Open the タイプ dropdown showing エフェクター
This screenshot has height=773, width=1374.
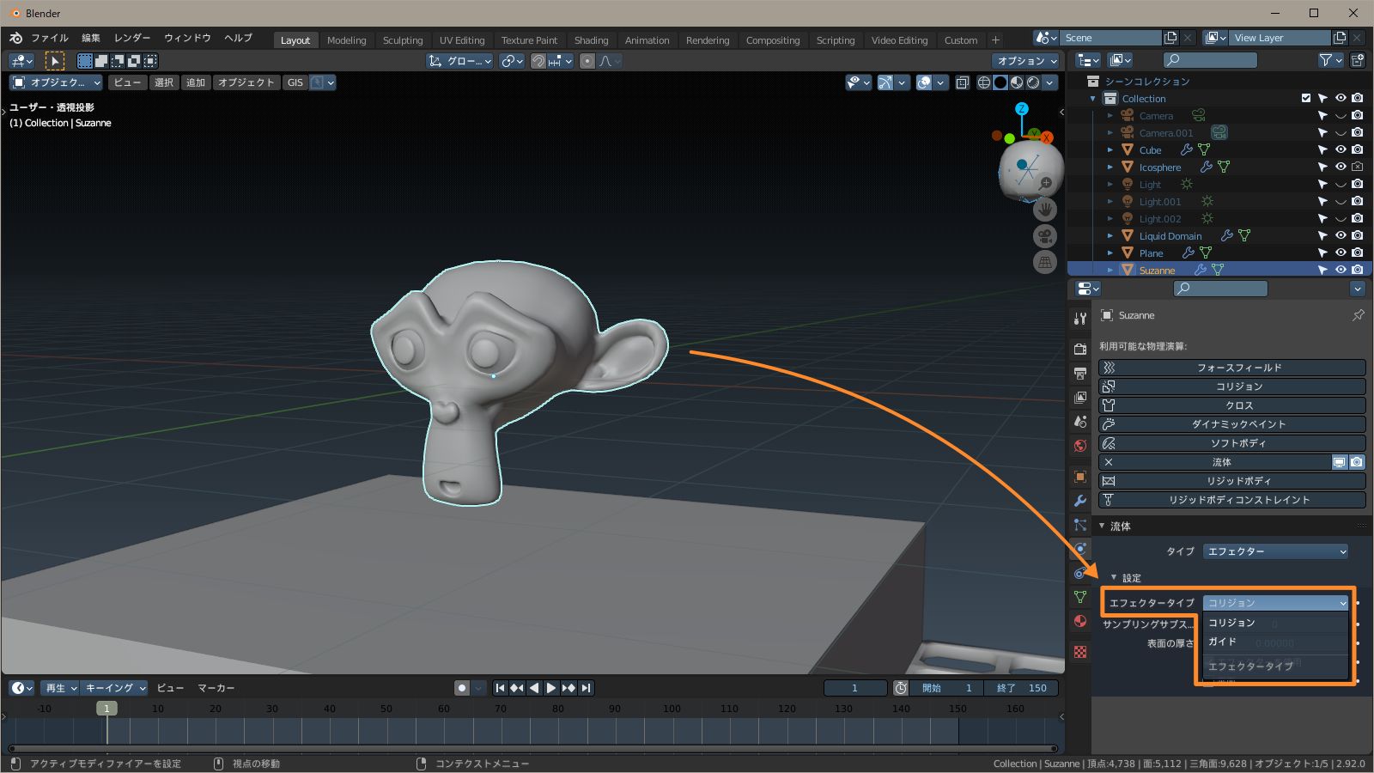(1275, 551)
